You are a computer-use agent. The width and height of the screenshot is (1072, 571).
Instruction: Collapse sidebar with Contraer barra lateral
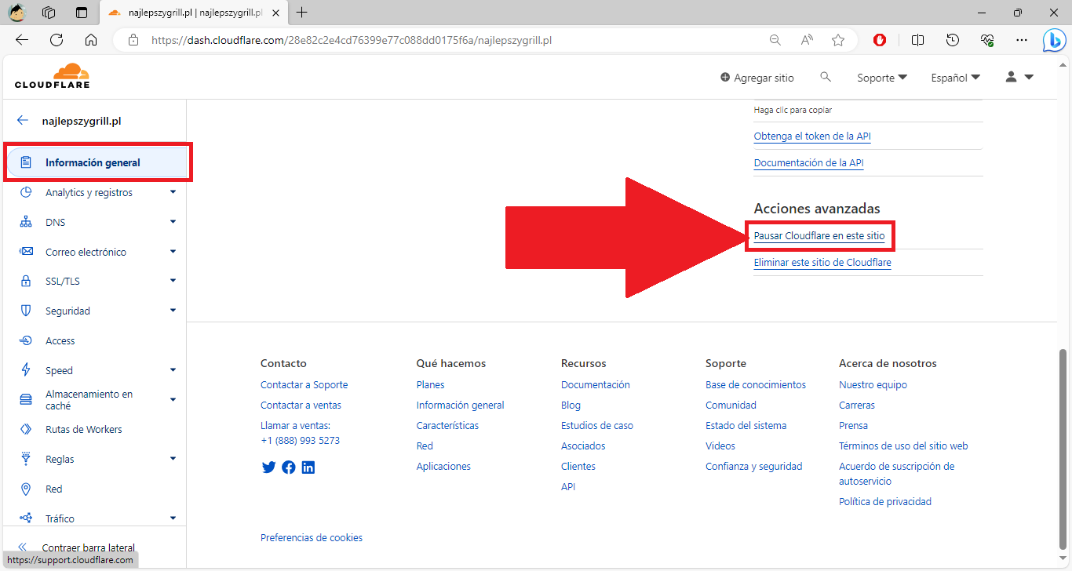click(x=78, y=547)
